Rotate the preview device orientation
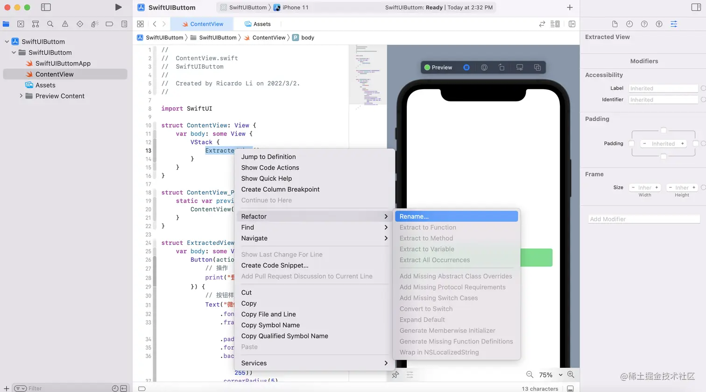The height and width of the screenshot is (392, 706). (x=502, y=67)
